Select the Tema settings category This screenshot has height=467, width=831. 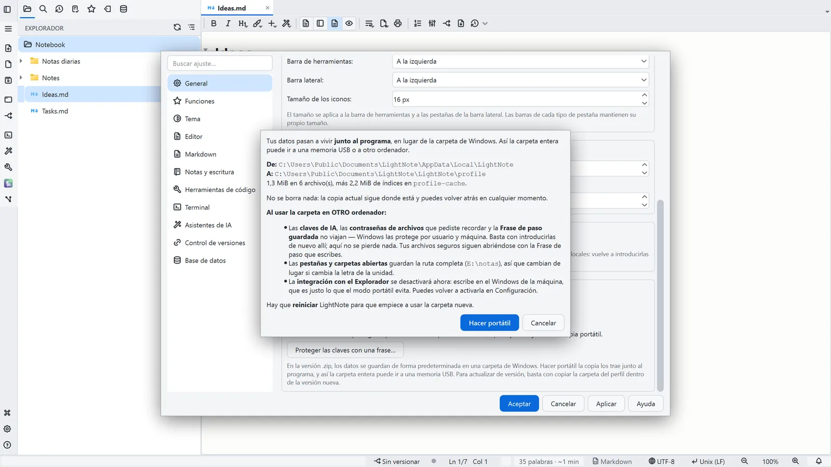pyautogui.click(x=220, y=119)
